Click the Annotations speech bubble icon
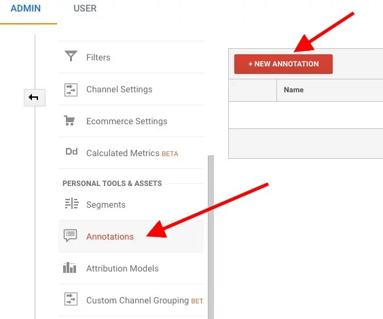The image size is (383, 319). tap(71, 236)
